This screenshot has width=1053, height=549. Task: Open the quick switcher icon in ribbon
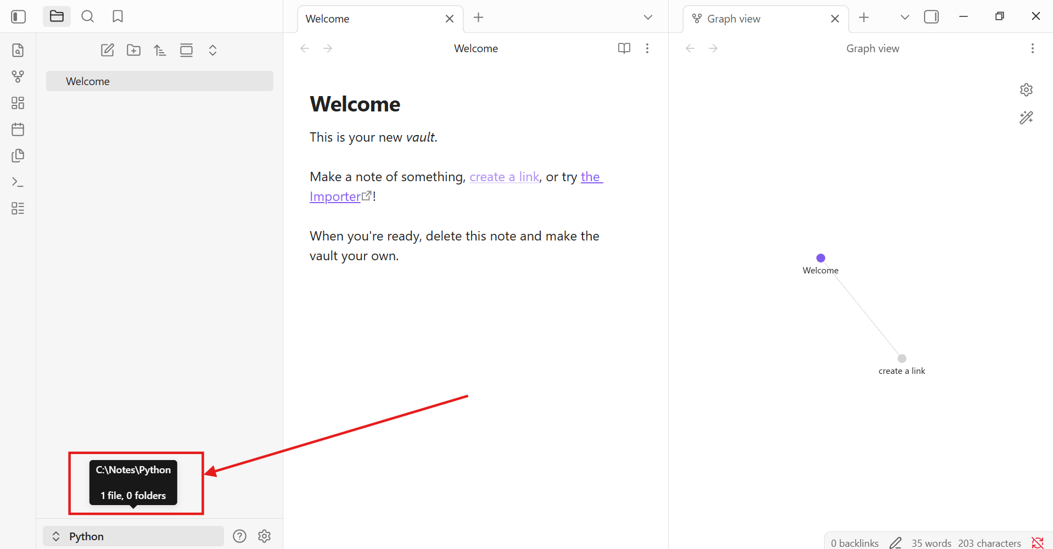click(x=18, y=51)
